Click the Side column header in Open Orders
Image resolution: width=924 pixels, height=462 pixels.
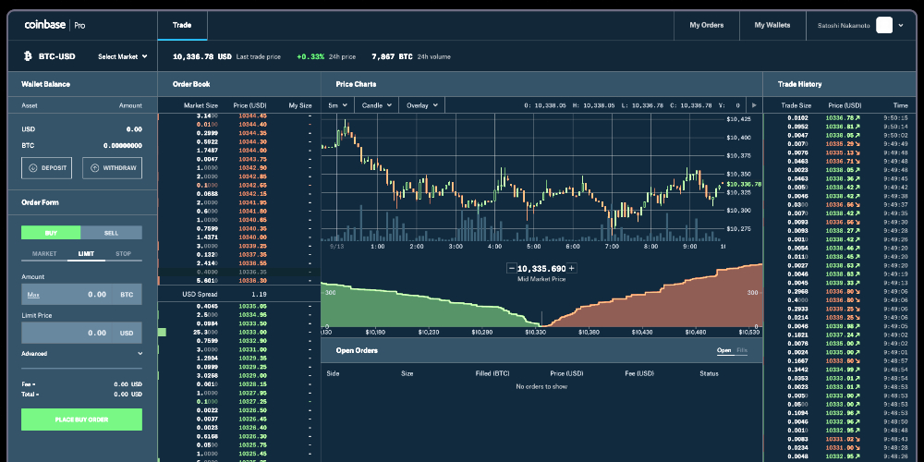point(333,373)
